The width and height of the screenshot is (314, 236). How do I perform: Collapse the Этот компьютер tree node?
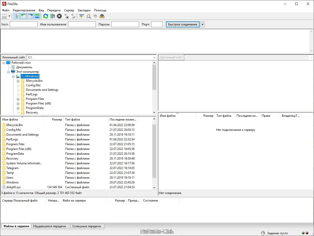coord(8,72)
